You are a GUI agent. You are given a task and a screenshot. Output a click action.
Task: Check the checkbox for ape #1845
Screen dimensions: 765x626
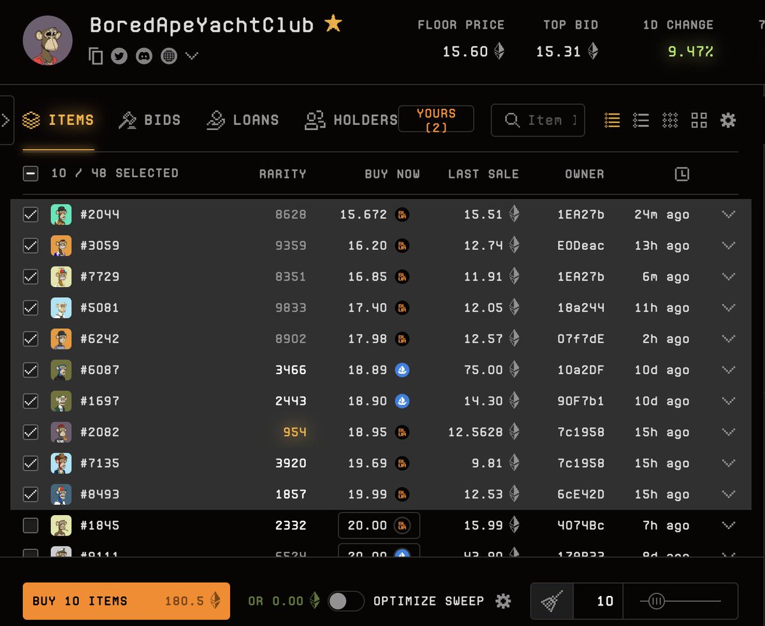pos(30,525)
